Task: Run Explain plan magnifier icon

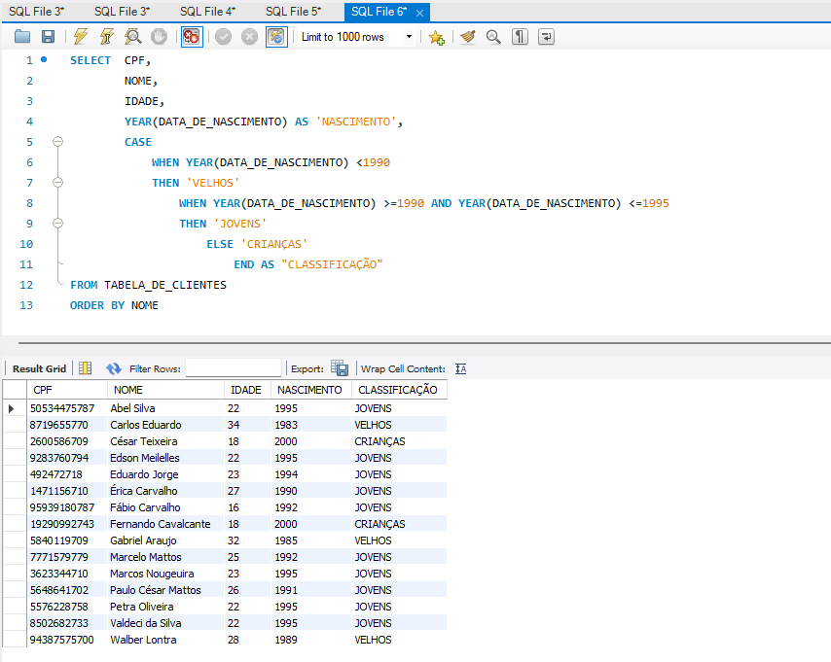Action: click(133, 37)
